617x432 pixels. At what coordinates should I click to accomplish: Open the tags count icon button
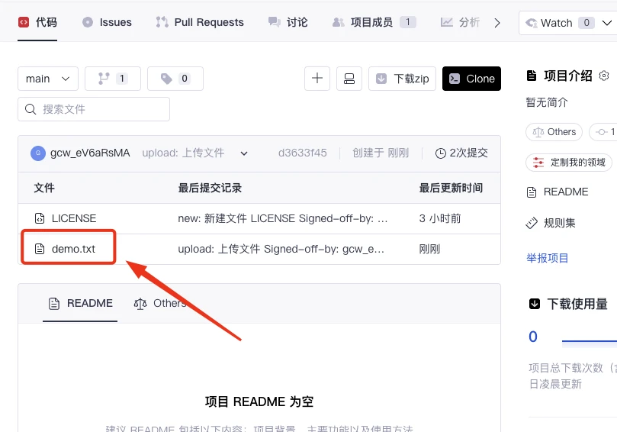pos(175,79)
